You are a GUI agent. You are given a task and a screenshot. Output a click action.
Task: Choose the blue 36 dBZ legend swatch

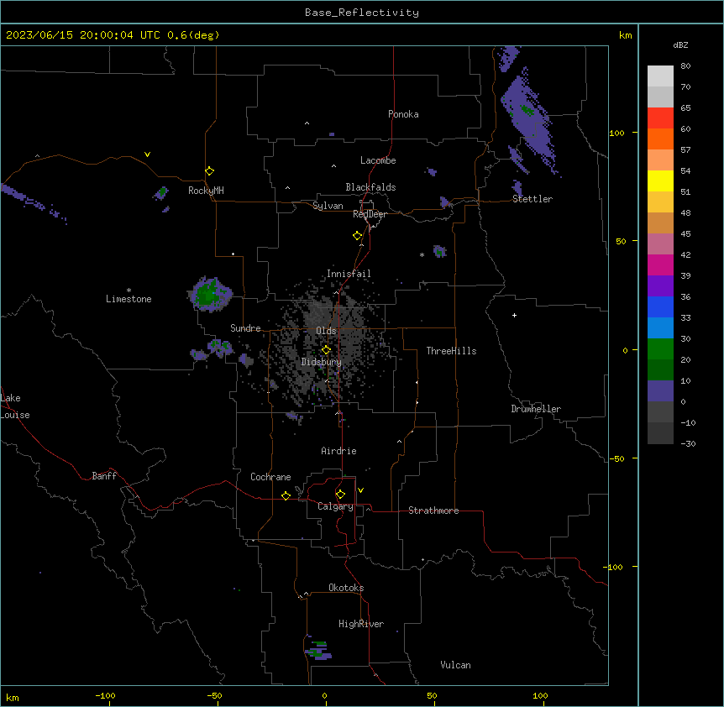tap(660, 306)
